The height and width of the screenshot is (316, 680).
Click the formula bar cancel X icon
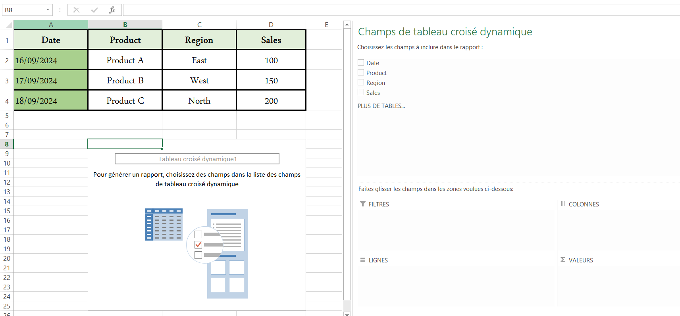click(x=77, y=10)
